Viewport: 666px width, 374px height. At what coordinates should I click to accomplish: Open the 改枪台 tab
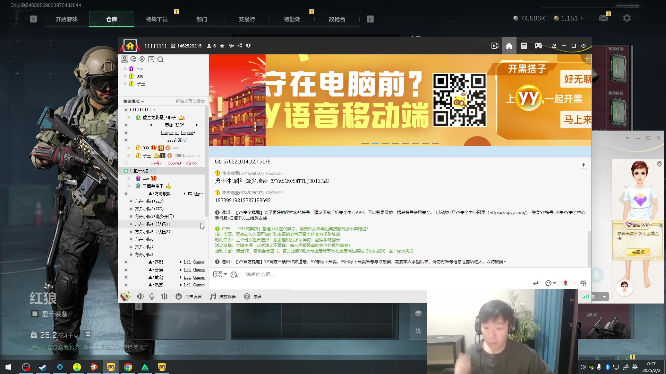pos(337,19)
